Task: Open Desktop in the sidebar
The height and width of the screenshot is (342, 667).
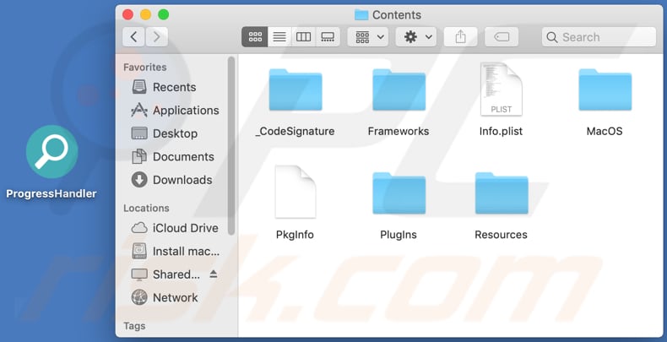Action: click(x=165, y=133)
